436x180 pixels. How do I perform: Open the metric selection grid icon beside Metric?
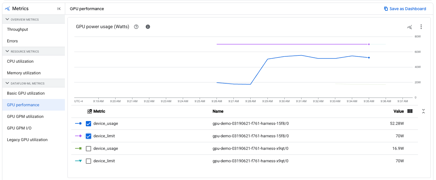(90, 111)
